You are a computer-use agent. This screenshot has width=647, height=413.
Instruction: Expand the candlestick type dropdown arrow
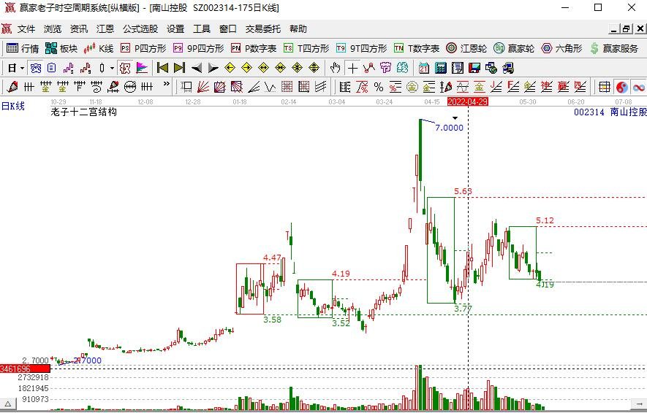(112, 68)
